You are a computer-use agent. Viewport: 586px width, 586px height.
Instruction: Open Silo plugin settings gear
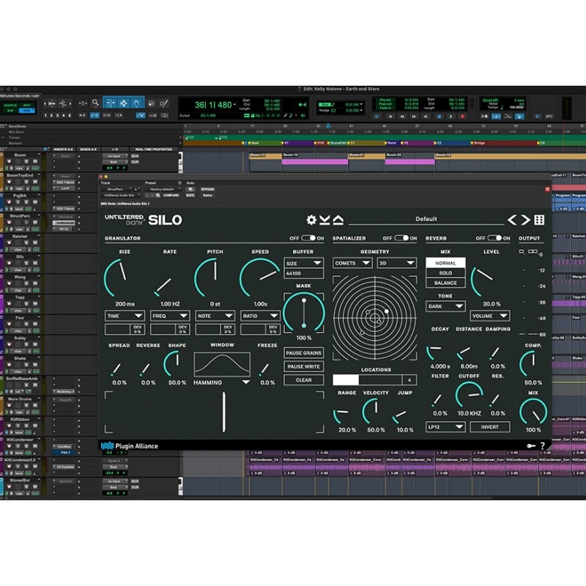(311, 220)
